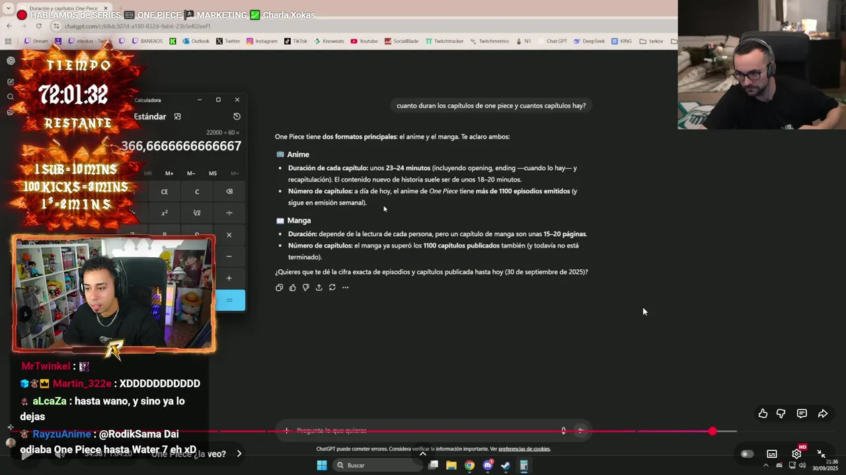Image resolution: width=846 pixels, height=475 pixels.
Task: Open the Windows Start menu
Action: (x=321, y=465)
